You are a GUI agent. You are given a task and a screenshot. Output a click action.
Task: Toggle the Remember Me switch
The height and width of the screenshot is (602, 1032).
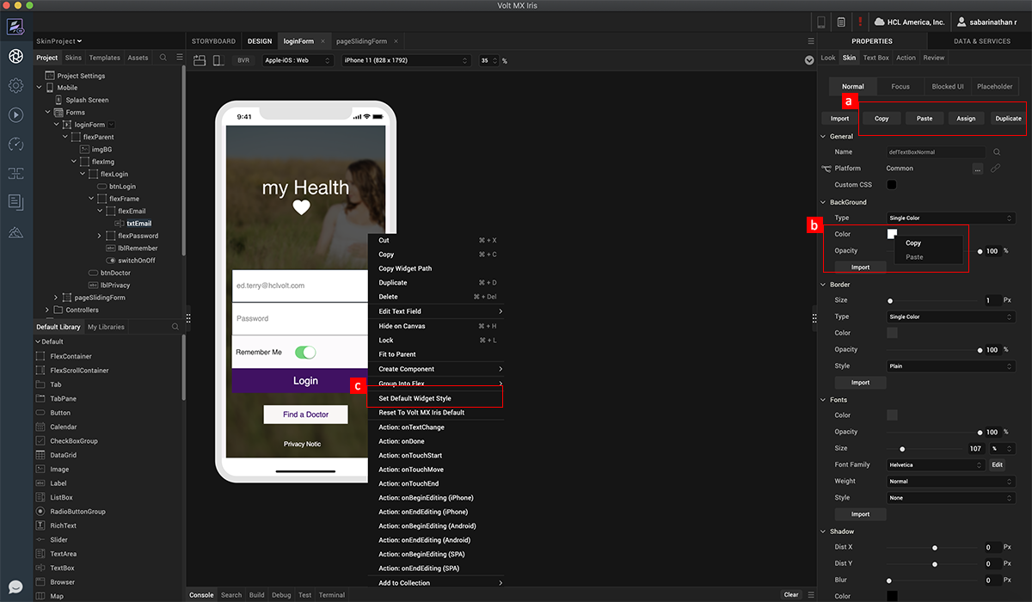pyautogui.click(x=305, y=353)
